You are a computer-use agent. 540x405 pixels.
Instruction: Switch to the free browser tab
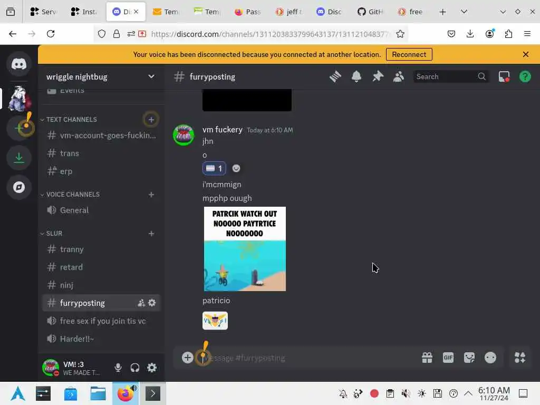tap(411, 12)
